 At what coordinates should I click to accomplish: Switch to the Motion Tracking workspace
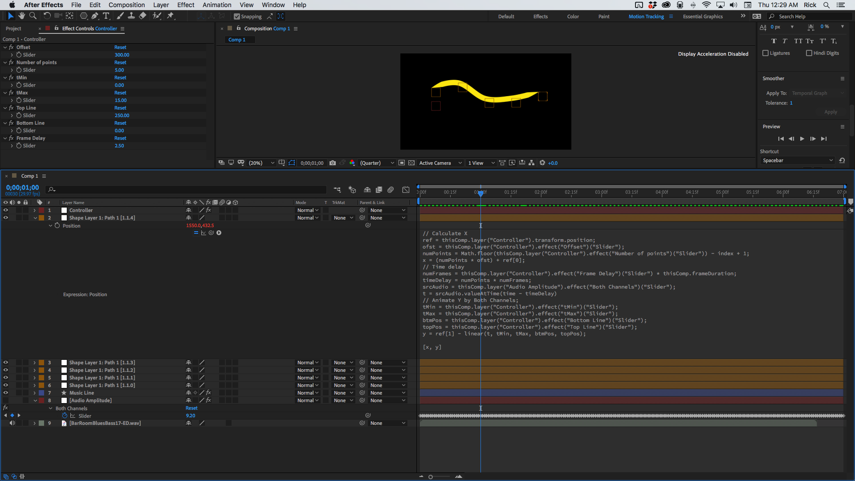click(x=646, y=16)
